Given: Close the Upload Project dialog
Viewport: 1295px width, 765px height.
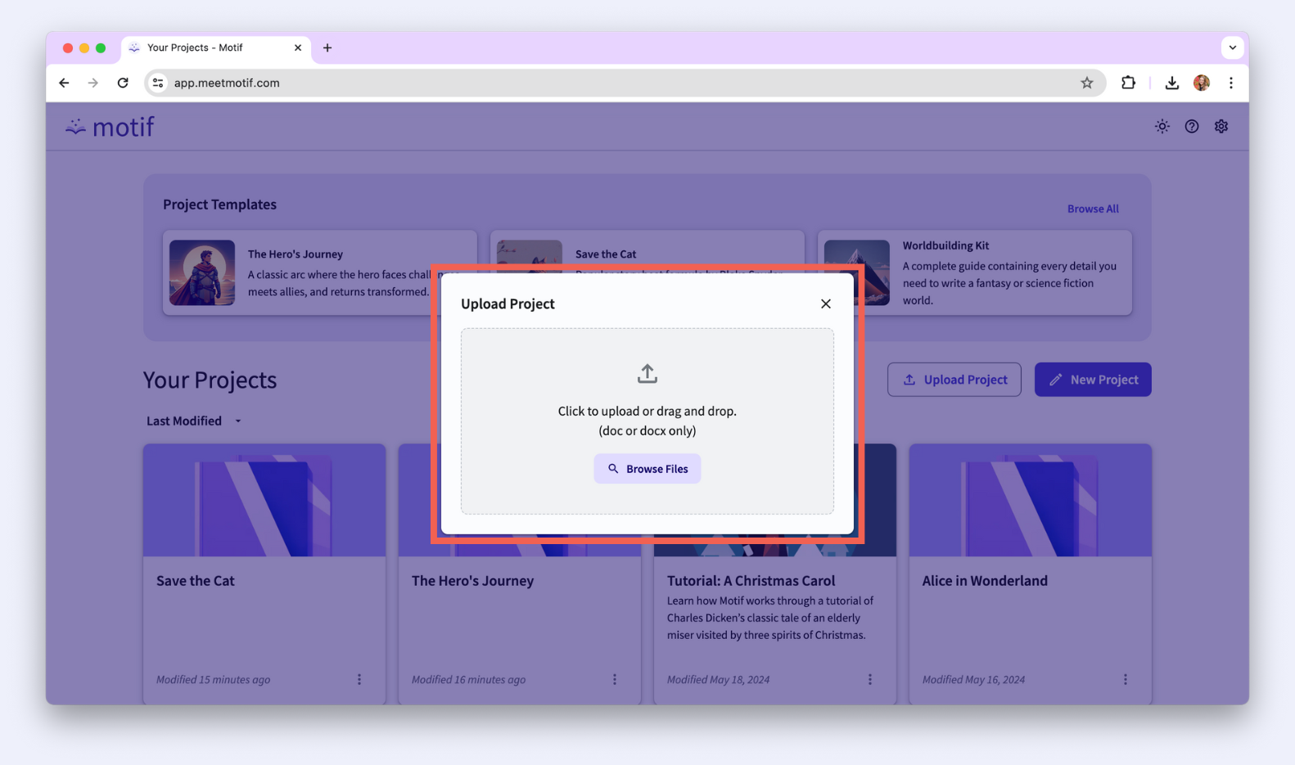Looking at the screenshot, I should [x=825, y=304].
